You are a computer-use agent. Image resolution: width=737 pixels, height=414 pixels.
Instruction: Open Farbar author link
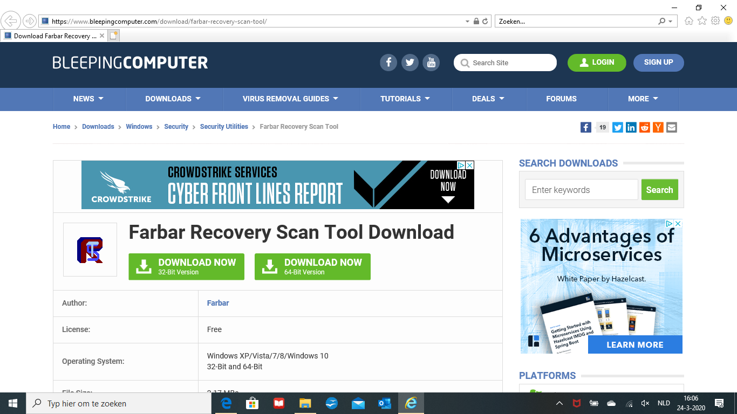click(218, 303)
